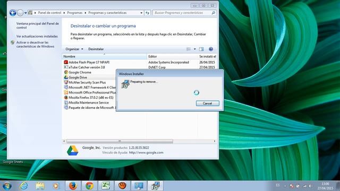Open the Windows Start button
Image resolution: width=340 pixels, height=191 pixels.
tap(7, 186)
